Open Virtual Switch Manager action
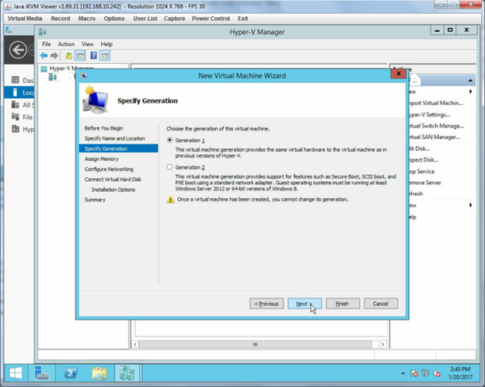 click(436, 126)
